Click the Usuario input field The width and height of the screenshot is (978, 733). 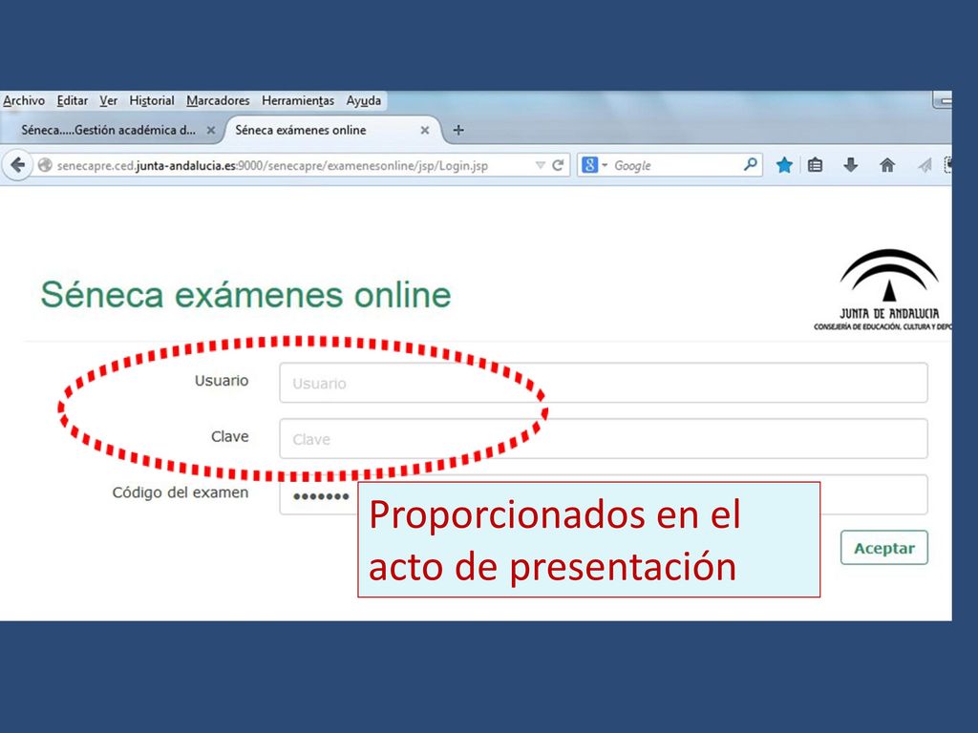[x=604, y=383]
